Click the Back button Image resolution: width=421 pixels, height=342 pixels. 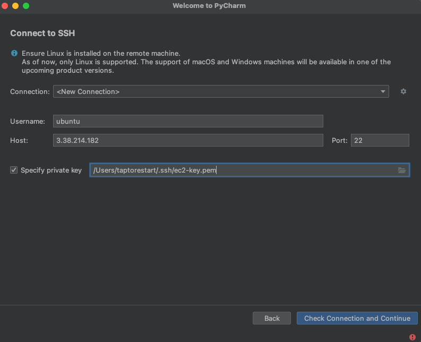click(x=272, y=318)
